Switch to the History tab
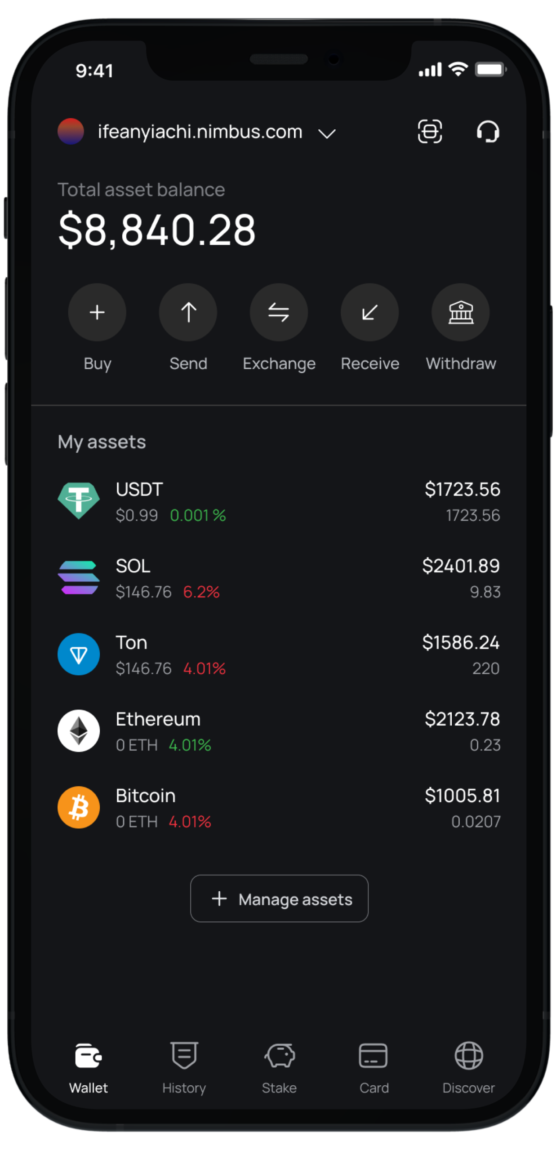 tap(184, 1066)
